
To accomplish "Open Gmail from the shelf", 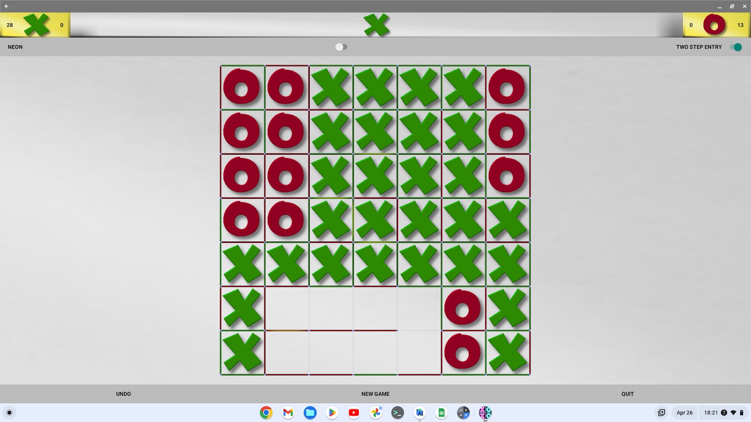I will [288, 413].
